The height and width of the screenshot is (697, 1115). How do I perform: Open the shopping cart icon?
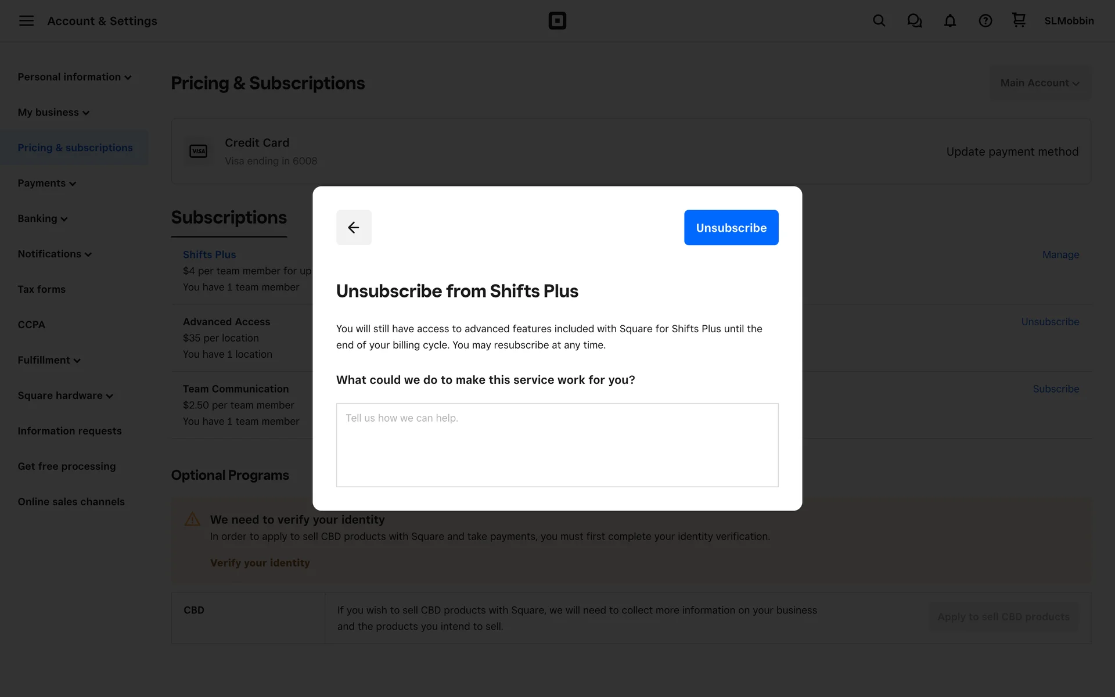[1019, 20]
